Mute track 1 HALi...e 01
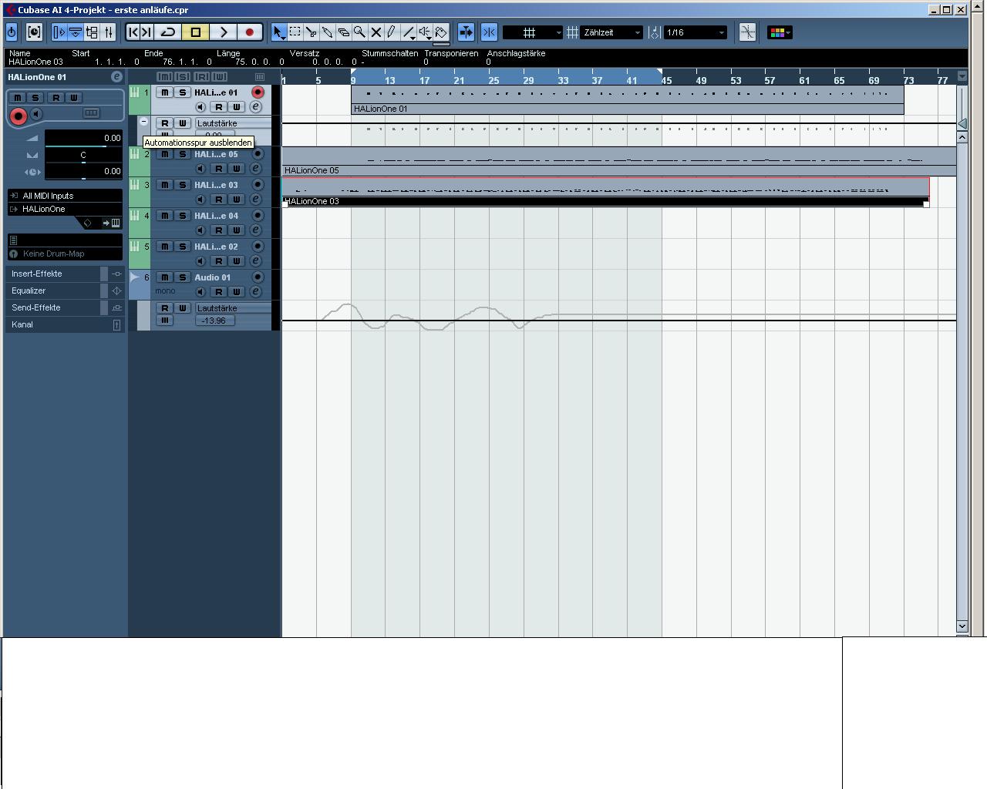 point(164,92)
